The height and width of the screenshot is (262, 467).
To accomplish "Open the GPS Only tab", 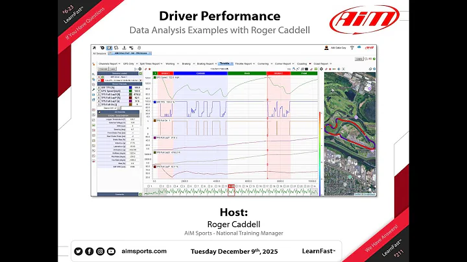I will 128,64.
